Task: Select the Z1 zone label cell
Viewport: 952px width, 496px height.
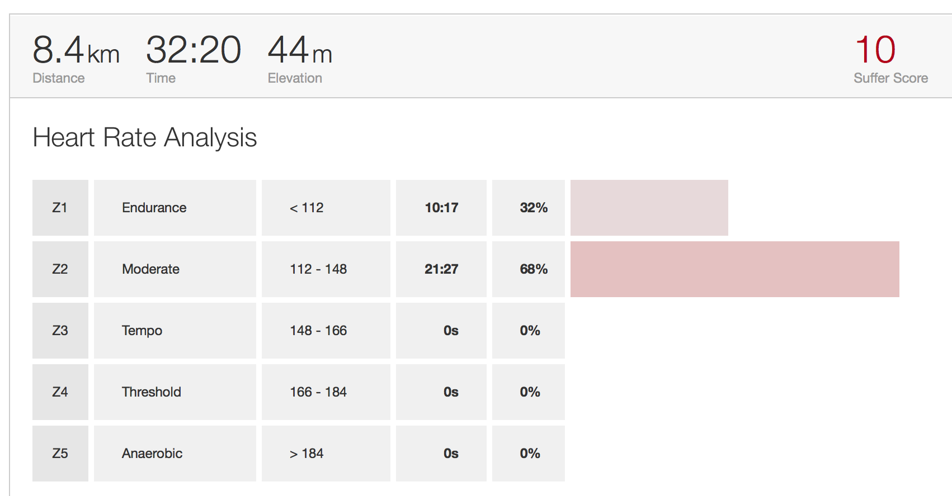Action: [x=60, y=208]
